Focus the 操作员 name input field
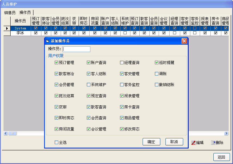The width and height of the screenshot is (233, 164). pyautogui.click(x=76, y=49)
